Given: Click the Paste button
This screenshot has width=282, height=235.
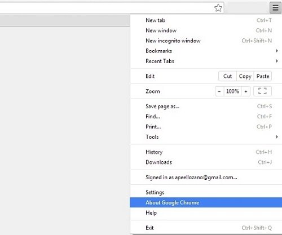Looking at the screenshot, I should [263, 76].
